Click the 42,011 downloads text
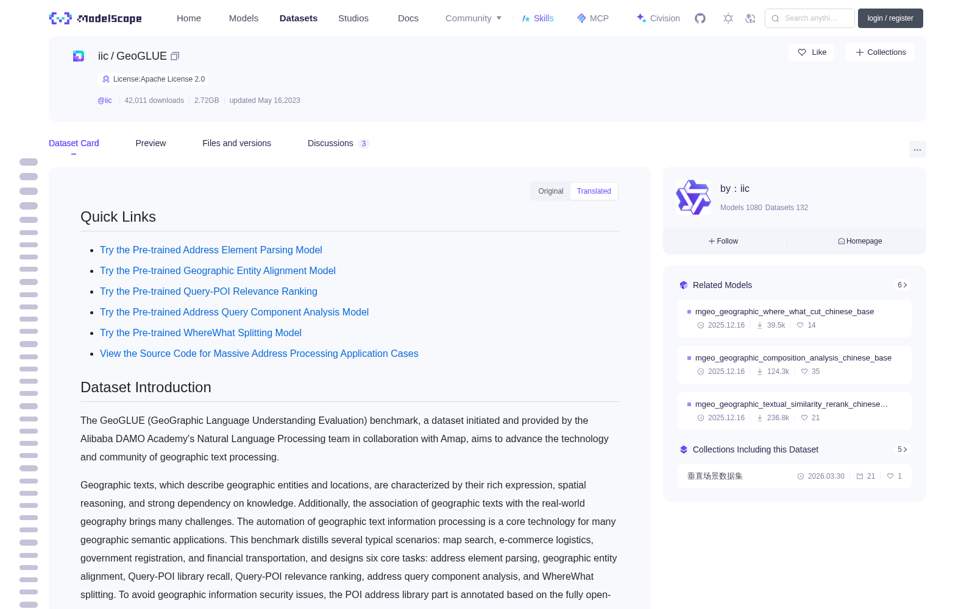This screenshot has height=609, width=975. click(x=154, y=100)
